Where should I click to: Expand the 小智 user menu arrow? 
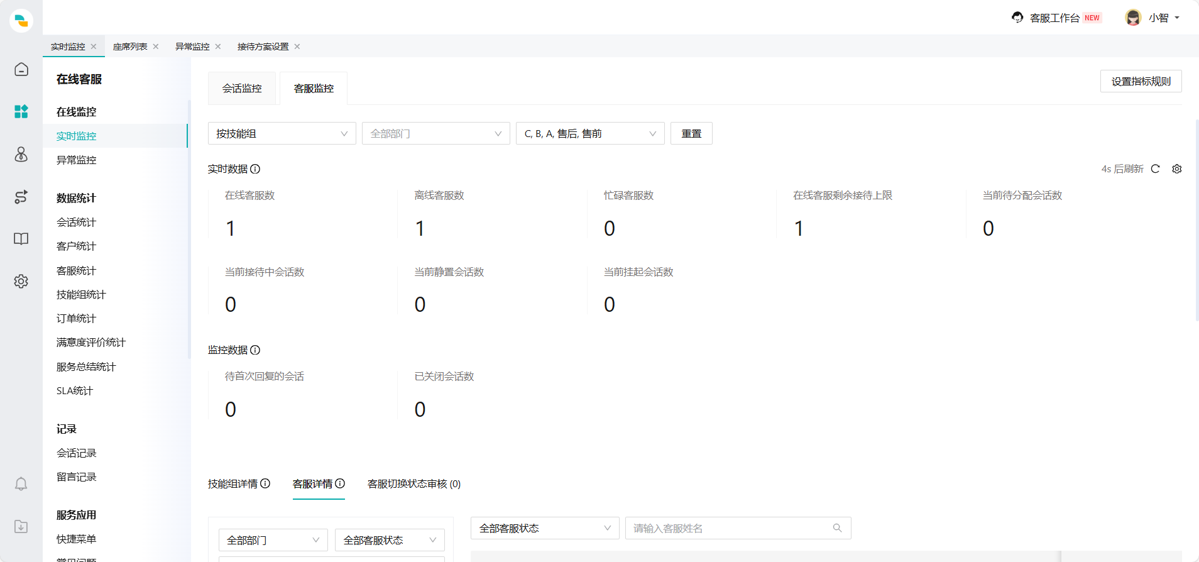1177,18
